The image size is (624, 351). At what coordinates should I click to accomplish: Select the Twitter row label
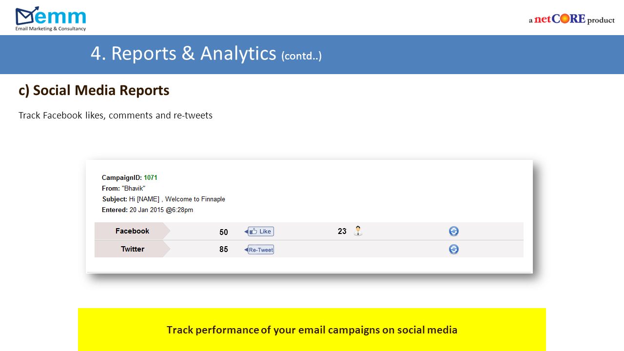click(x=132, y=249)
